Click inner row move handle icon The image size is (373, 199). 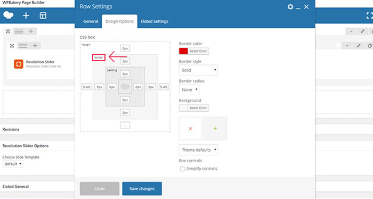click(x=12, y=46)
